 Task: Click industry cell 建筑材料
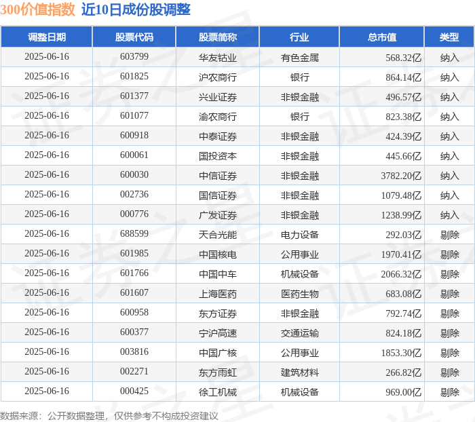click(x=300, y=372)
